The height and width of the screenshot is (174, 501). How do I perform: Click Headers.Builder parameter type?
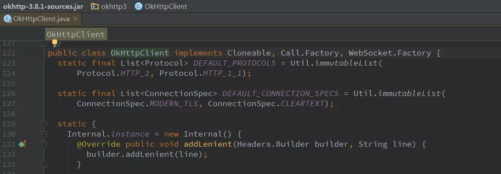(273, 144)
